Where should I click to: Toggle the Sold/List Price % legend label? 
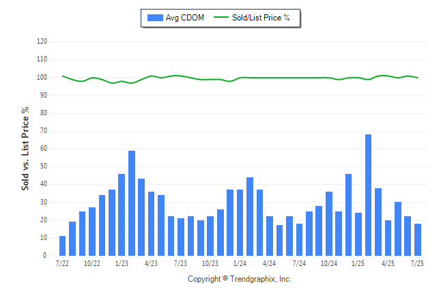point(261,18)
